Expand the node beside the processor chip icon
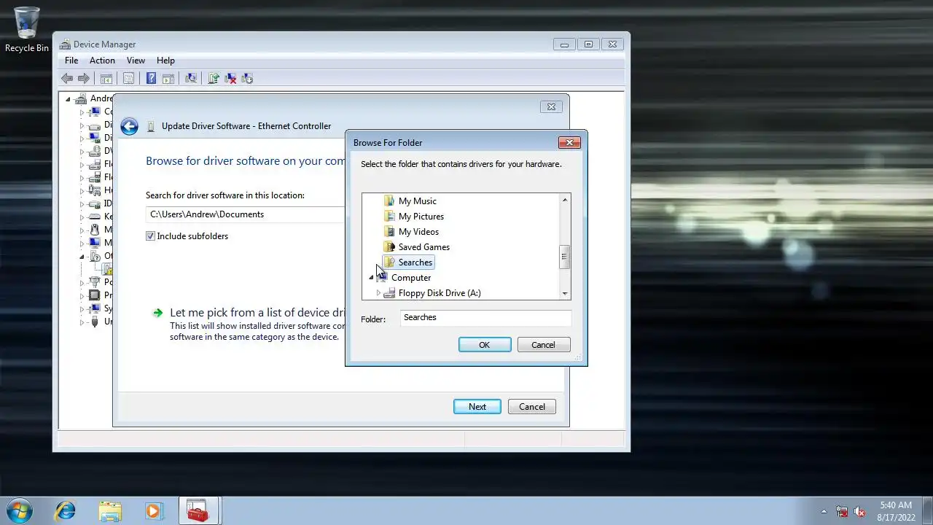933x525 pixels. click(82, 295)
